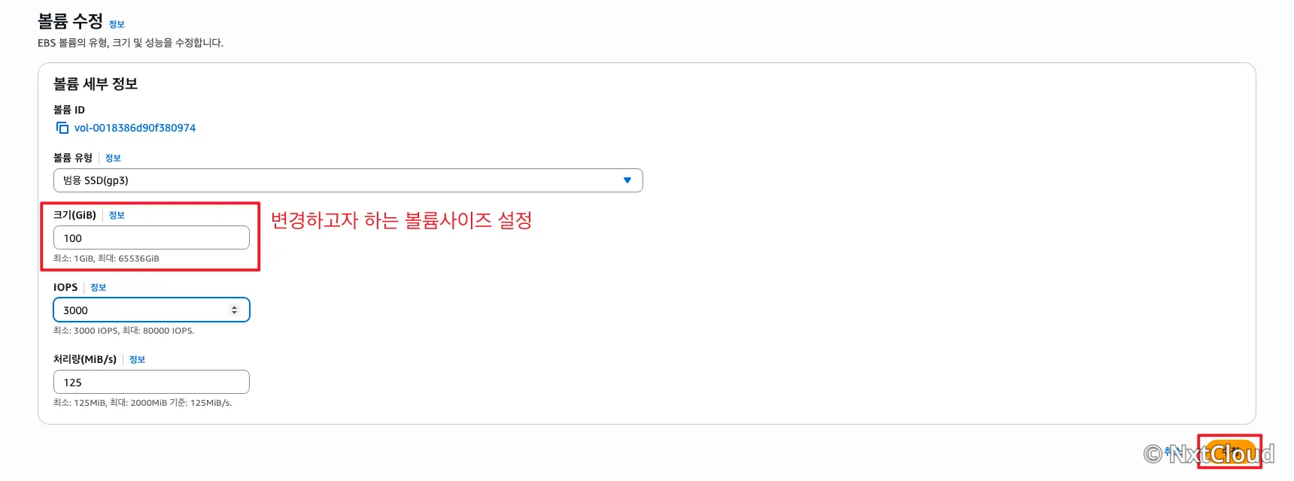This screenshot has height=481, width=1294.
Task: Adjust IOPS with the spinner arrows
Action: tap(235, 310)
